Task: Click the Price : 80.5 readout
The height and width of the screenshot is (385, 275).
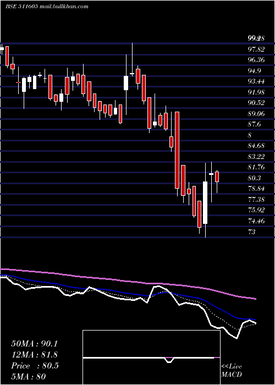Action: [x=35, y=366]
